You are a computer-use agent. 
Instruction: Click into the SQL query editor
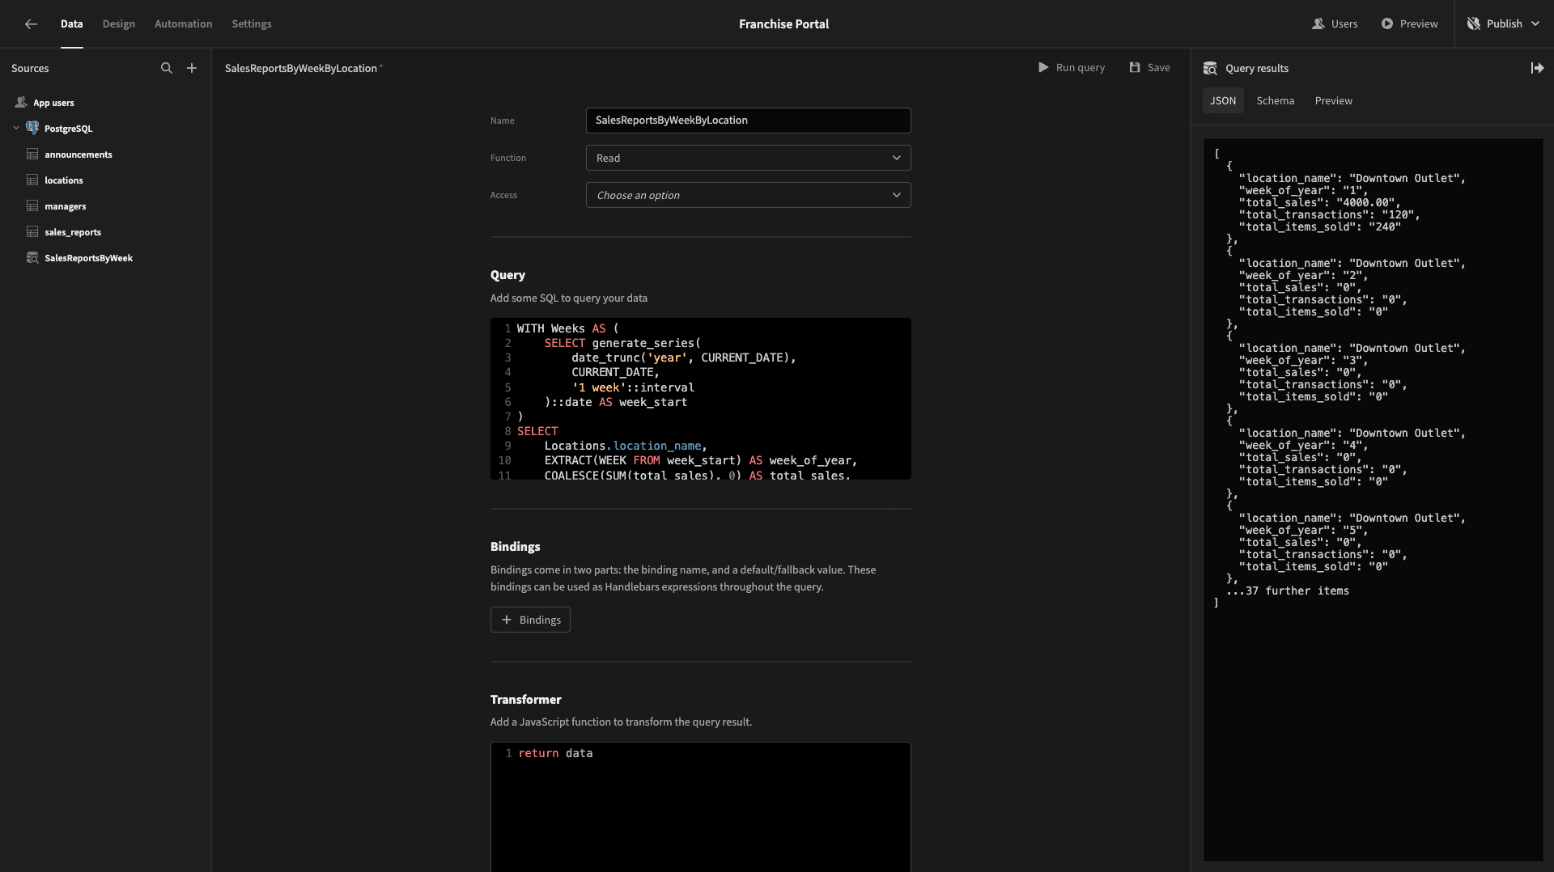coord(700,399)
